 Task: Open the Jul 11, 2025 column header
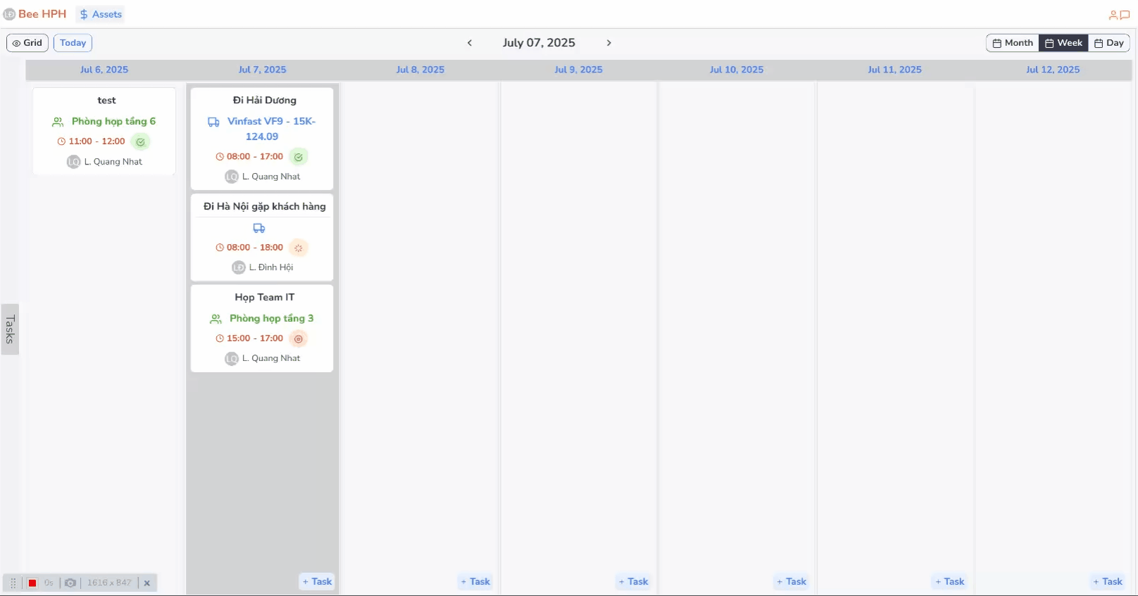tap(894, 70)
